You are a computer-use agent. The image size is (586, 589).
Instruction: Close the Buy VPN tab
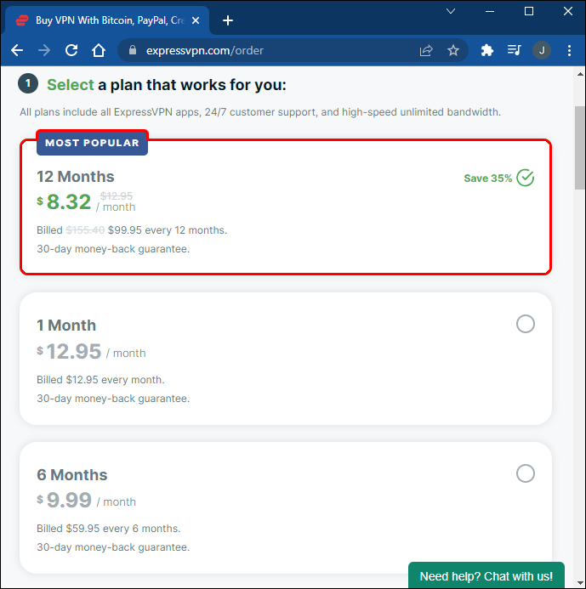(x=196, y=20)
